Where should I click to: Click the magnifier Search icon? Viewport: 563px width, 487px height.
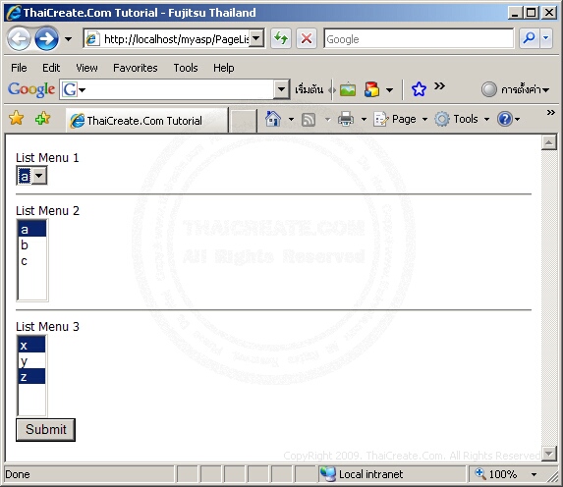pos(530,38)
